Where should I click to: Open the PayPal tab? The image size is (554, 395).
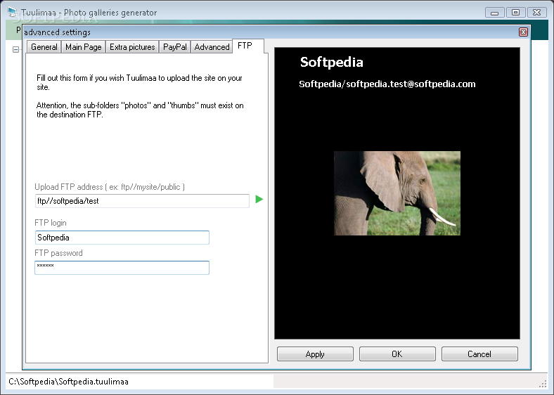(175, 47)
